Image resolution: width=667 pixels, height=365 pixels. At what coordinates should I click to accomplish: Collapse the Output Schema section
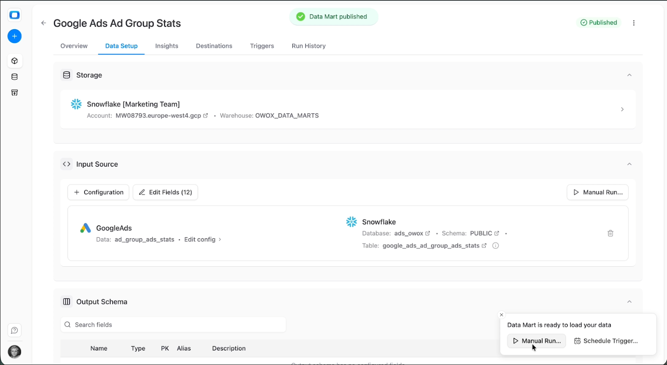coord(629,302)
